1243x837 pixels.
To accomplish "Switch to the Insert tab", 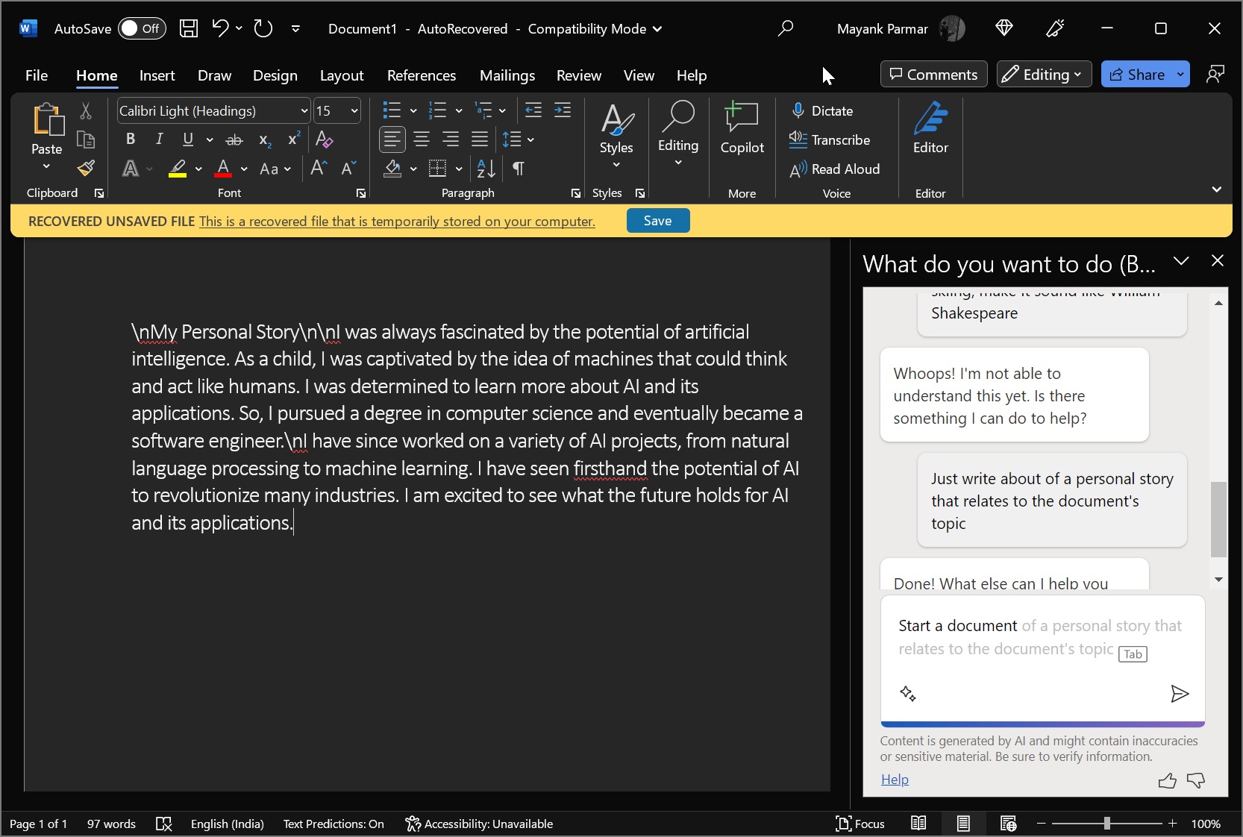I will pos(157,75).
